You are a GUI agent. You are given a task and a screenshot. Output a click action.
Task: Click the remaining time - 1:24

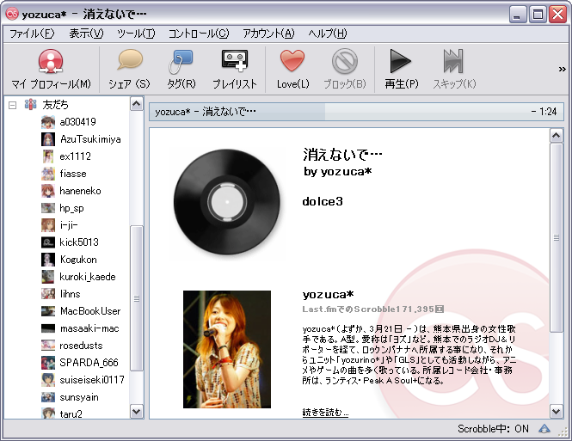tap(544, 112)
